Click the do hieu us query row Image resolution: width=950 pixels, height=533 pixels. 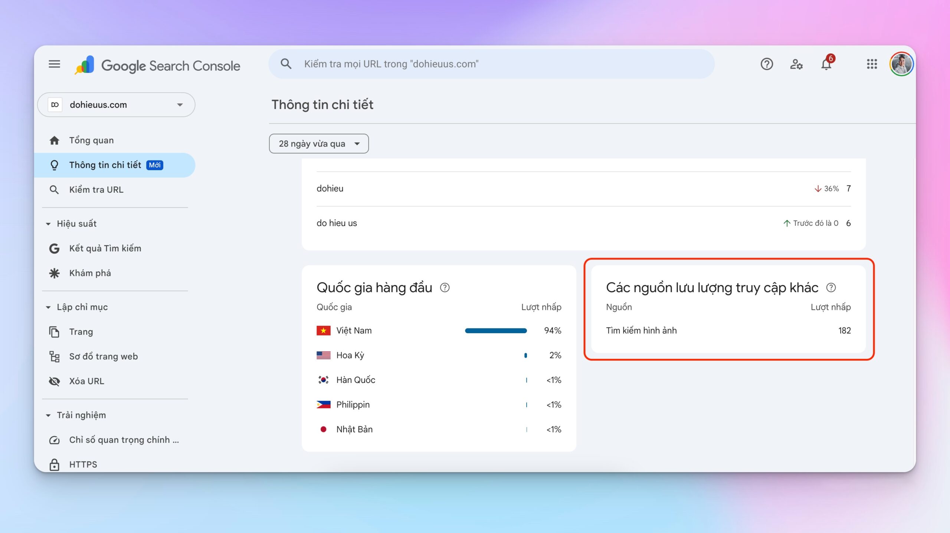[x=583, y=224]
